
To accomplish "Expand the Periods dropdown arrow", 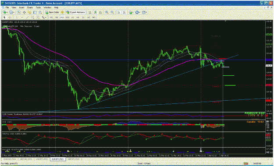I will tap(139, 12).
